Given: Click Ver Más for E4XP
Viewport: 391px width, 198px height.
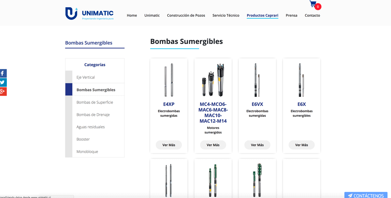Looking at the screenshot, I should [169, 145].
